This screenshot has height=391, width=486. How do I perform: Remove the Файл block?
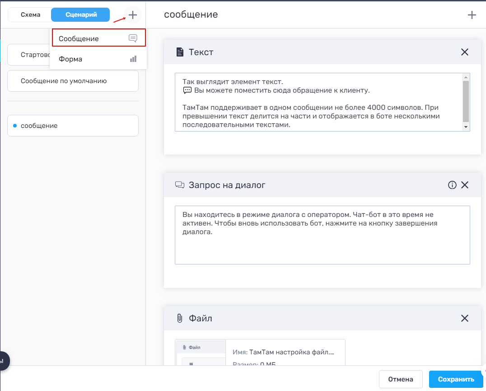464,318
